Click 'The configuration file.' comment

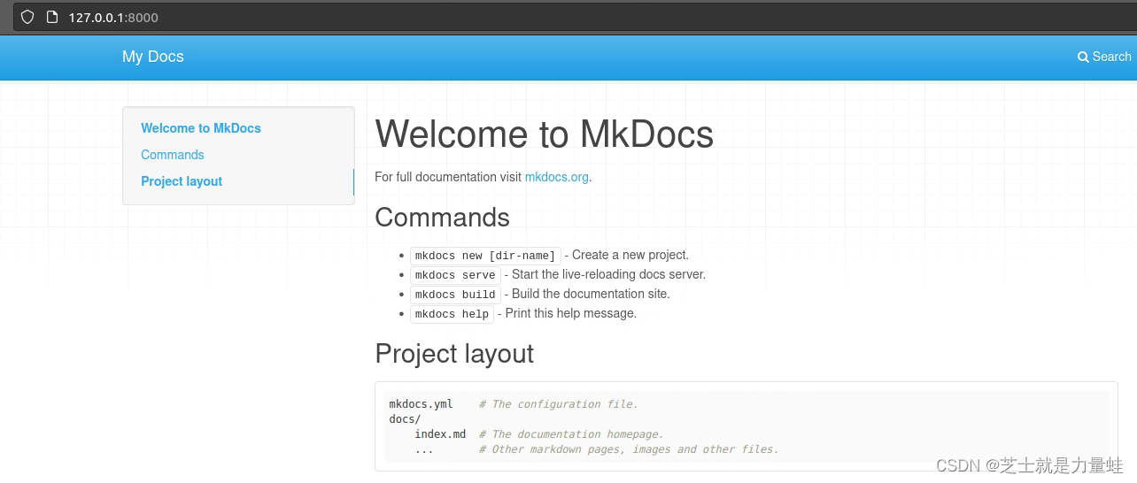559,404
